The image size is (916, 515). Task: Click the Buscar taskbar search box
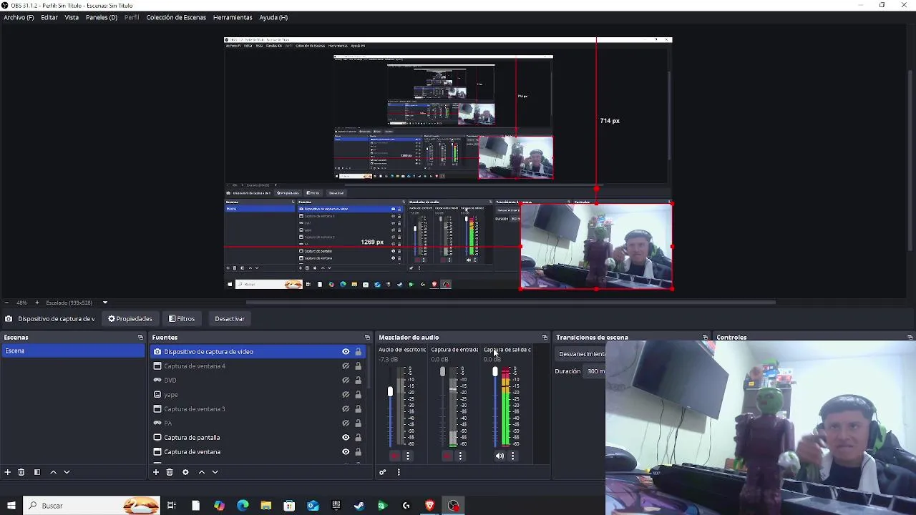(x=92, y=506)
